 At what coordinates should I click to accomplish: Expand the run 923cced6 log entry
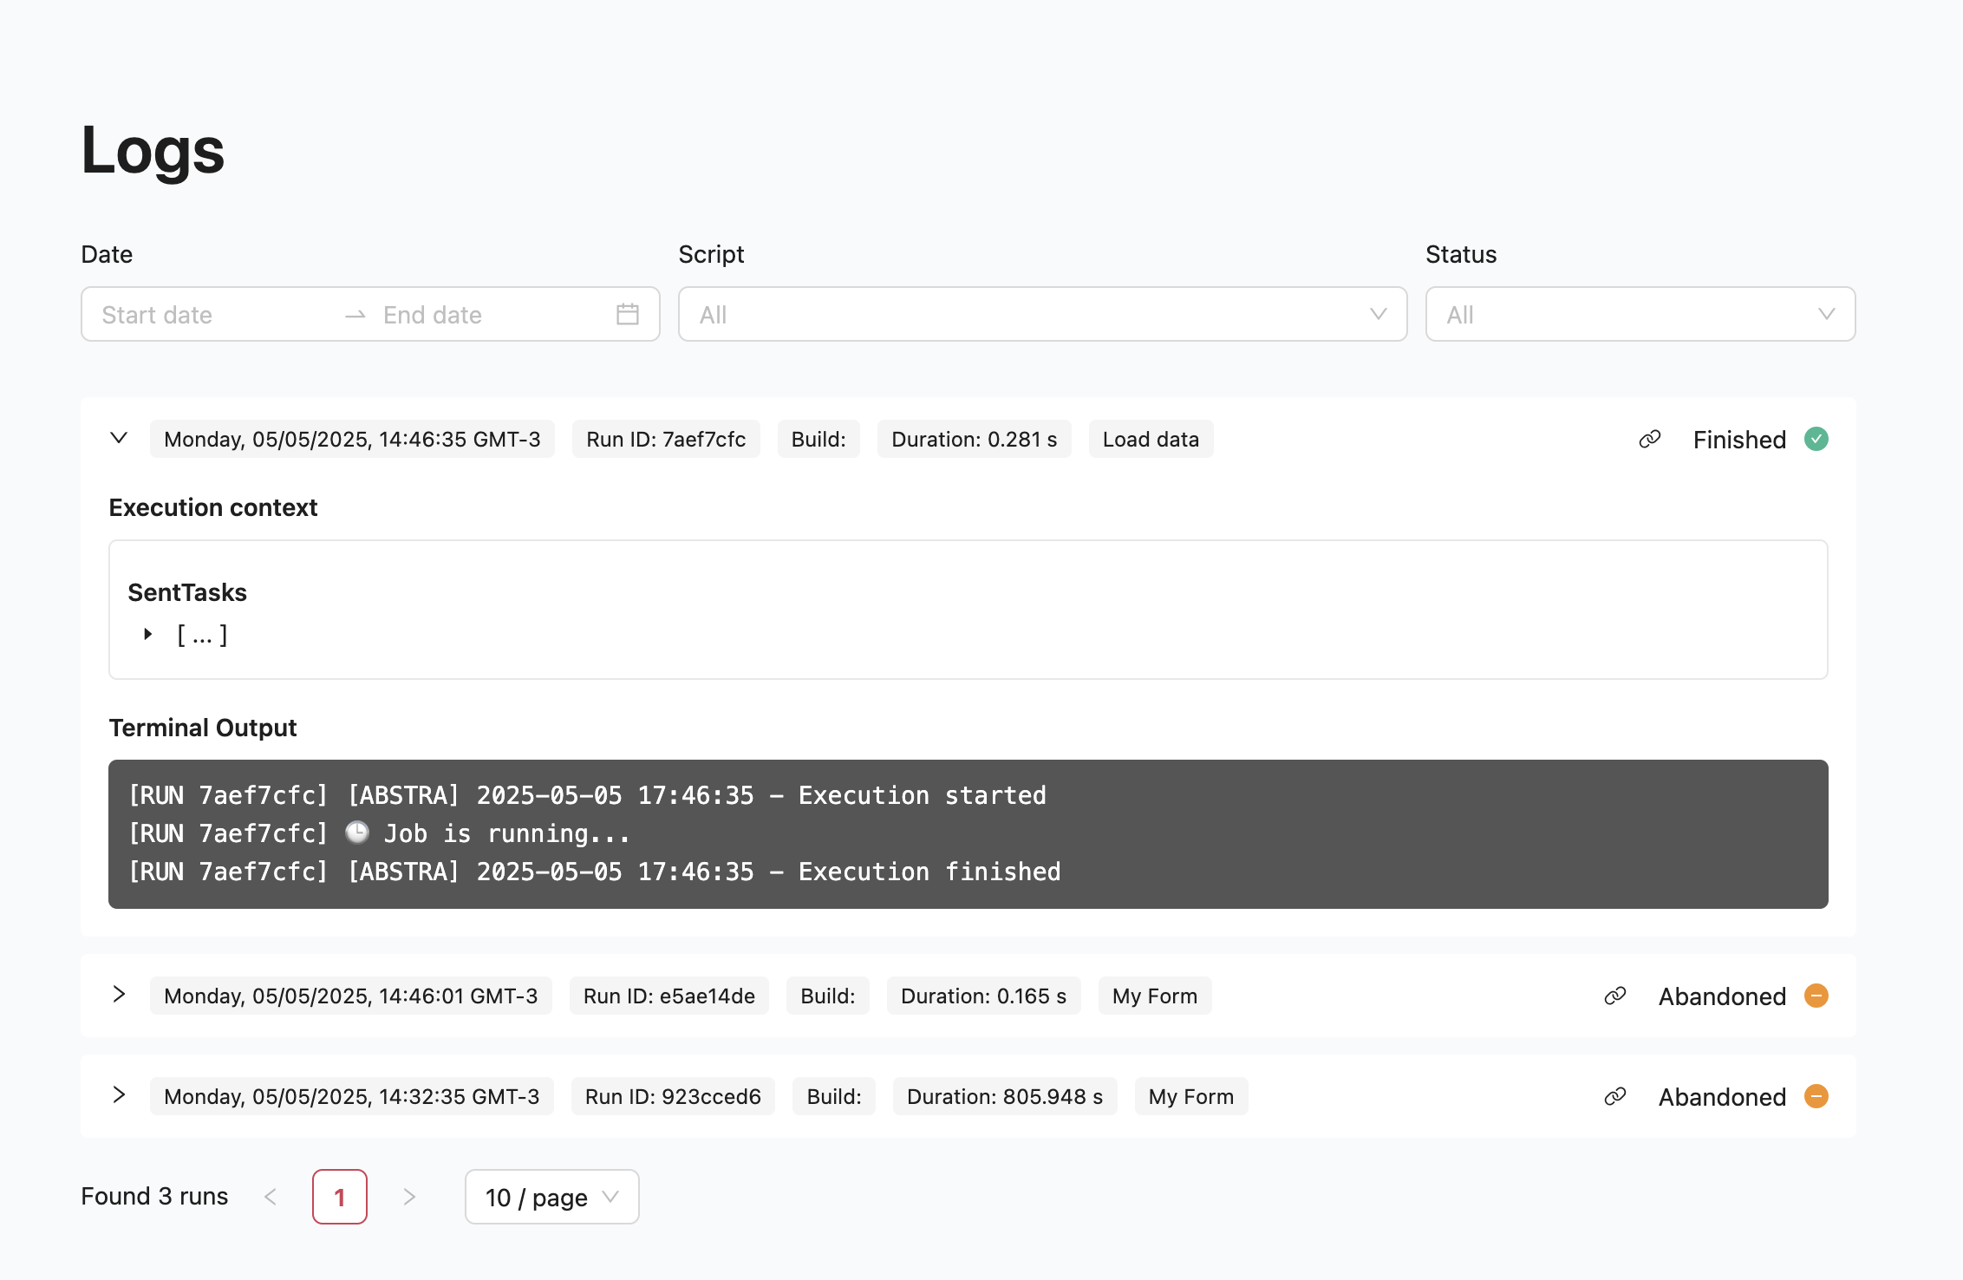pos(120,1096)
